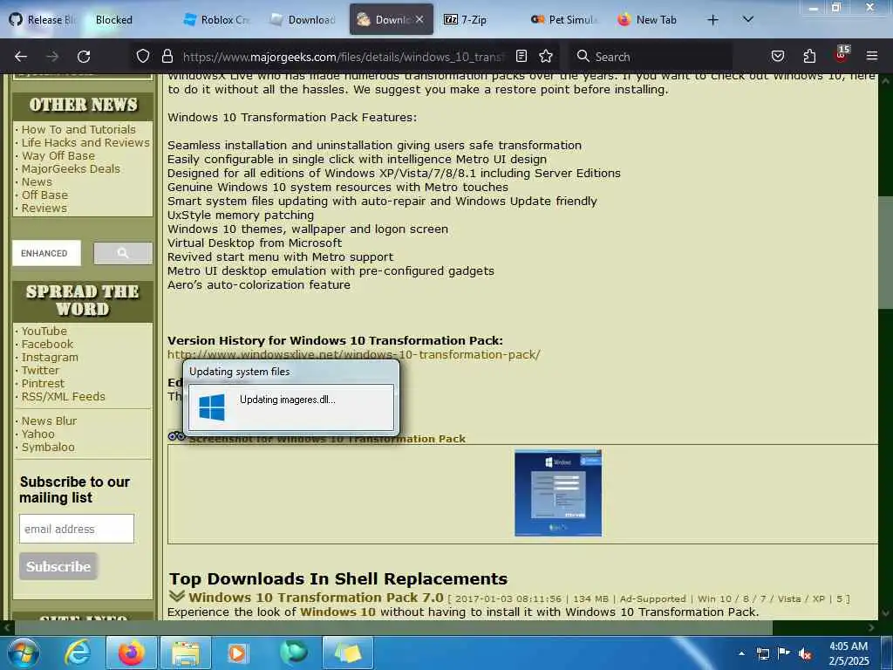Click the Enhanced site search field
The image size is (893, 670).
[46, 253]
